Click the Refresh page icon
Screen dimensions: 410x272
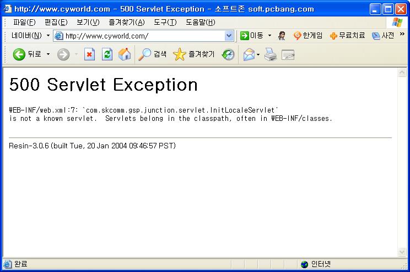107,54
